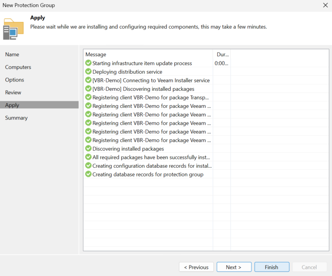332x276 pixels.
Task: Click the Dur... column header
Action: pyautogui.click(x=222, y=54)
